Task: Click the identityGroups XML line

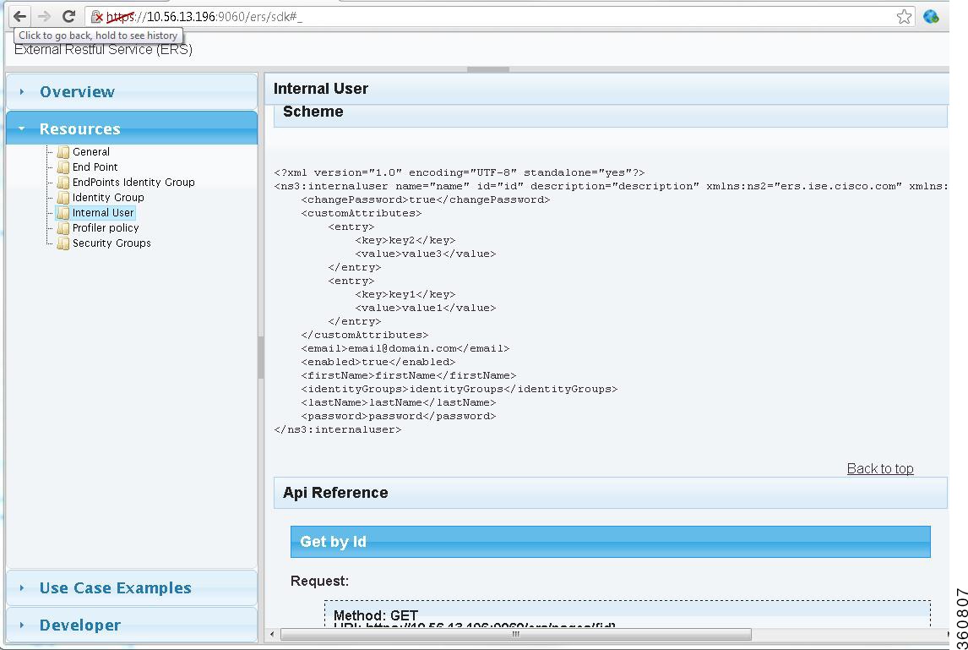Action: (x=460, y=390)
